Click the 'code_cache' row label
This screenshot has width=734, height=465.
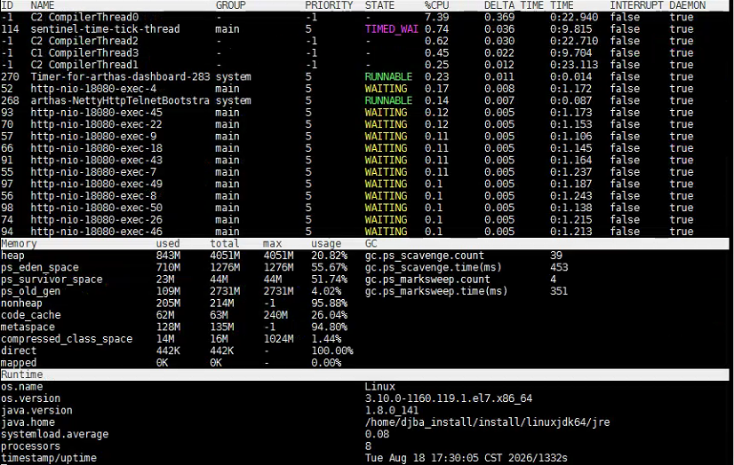pyautogui.click(x=30, y=315)
